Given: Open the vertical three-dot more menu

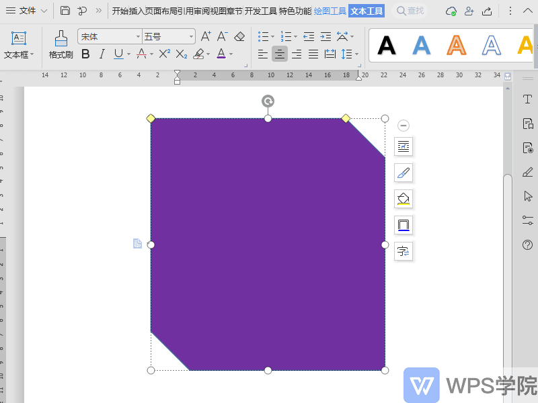Looking at the screenshot, I should (510, 11).
